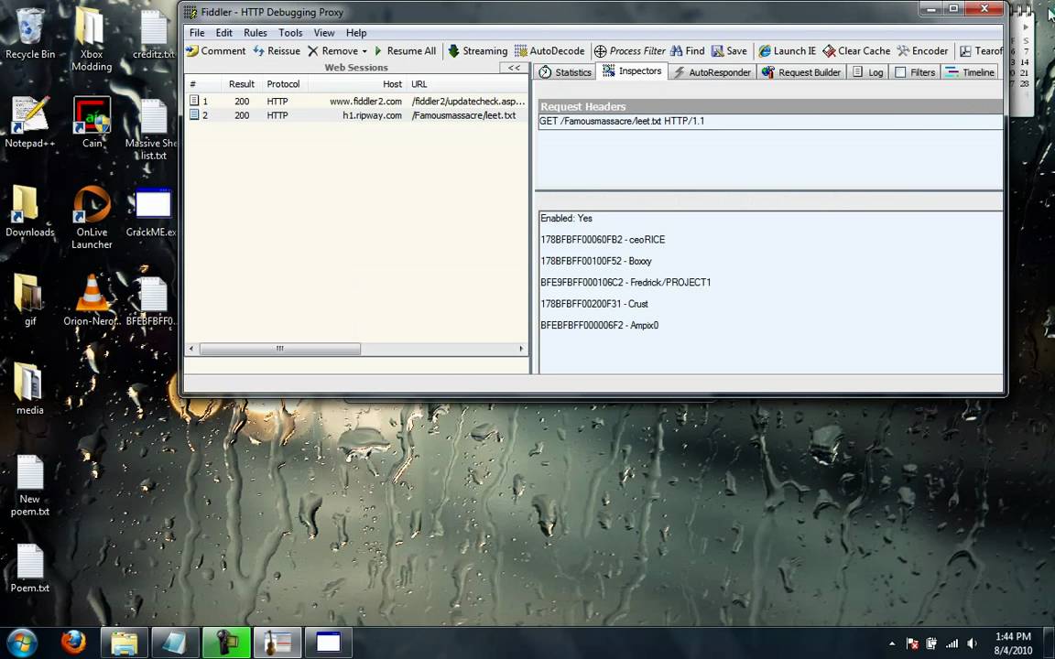1055x659 pixels.
Task: Click Find binoculars button
Action: pyautogui.click(x=688, y=51)
